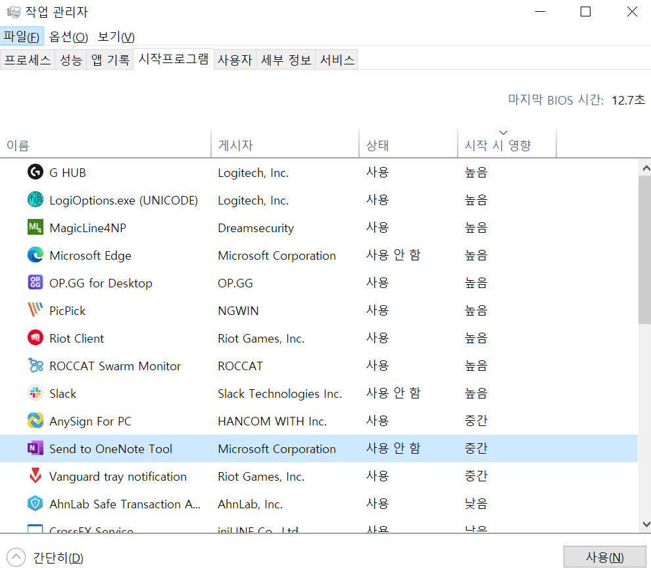Click 중간 impact in Vanguard row
The height and width of the screenshot is (578, 651).
coord(476,476)
